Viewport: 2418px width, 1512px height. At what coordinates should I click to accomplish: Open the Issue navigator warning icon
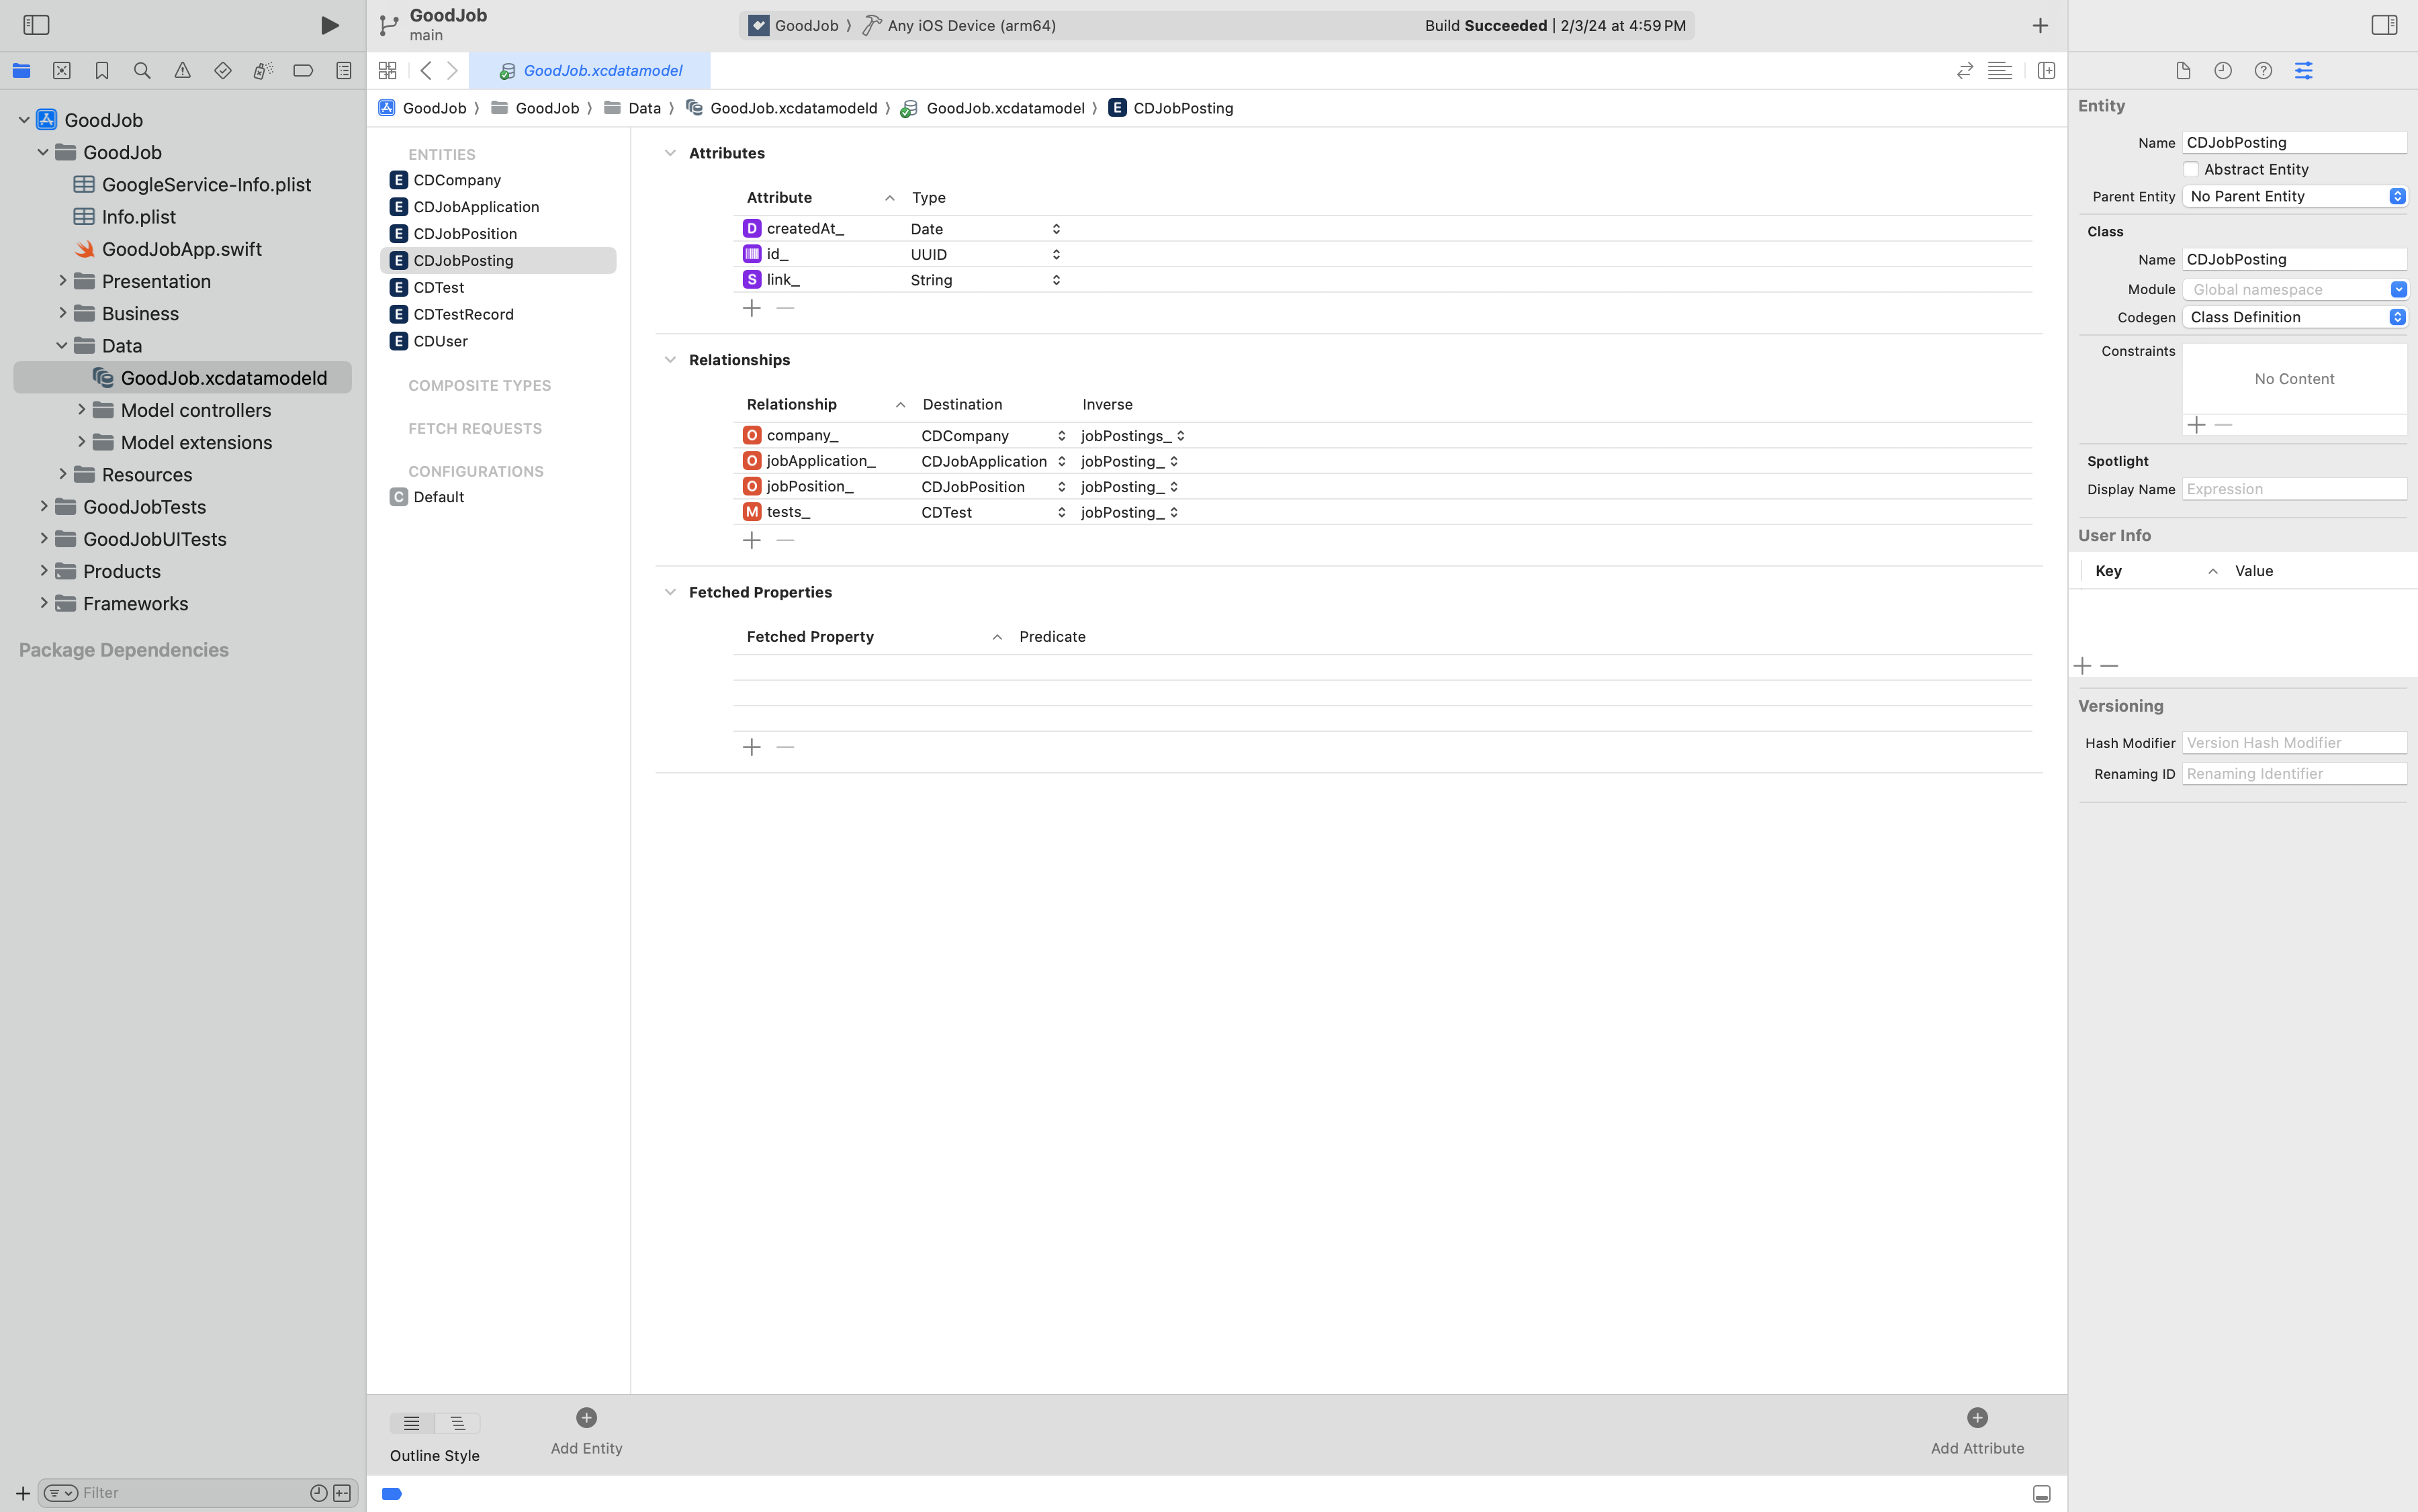tap(182, 71)
